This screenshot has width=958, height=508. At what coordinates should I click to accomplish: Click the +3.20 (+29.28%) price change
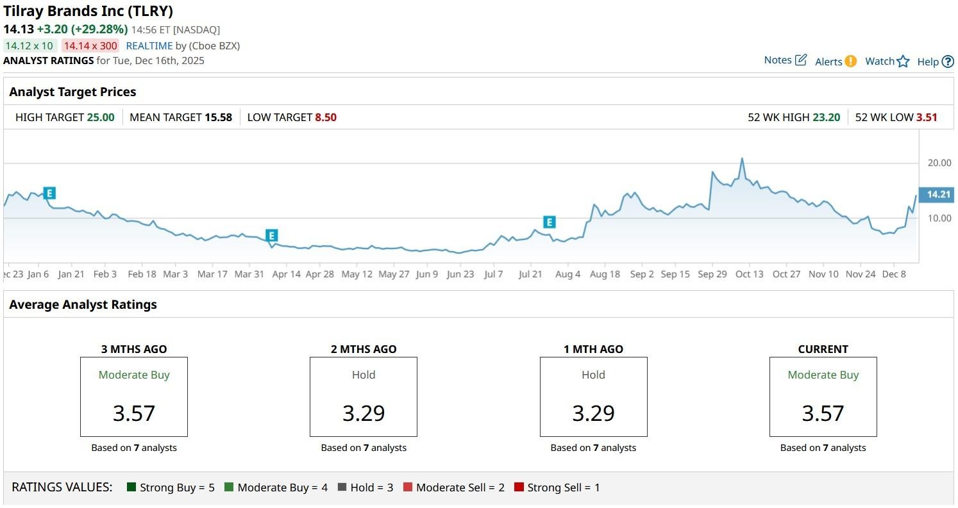click(x=83, y=29)
